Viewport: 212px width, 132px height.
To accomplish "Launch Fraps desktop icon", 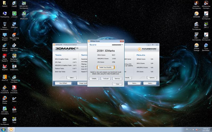I will pyautogui.click(x=14, y=120).
